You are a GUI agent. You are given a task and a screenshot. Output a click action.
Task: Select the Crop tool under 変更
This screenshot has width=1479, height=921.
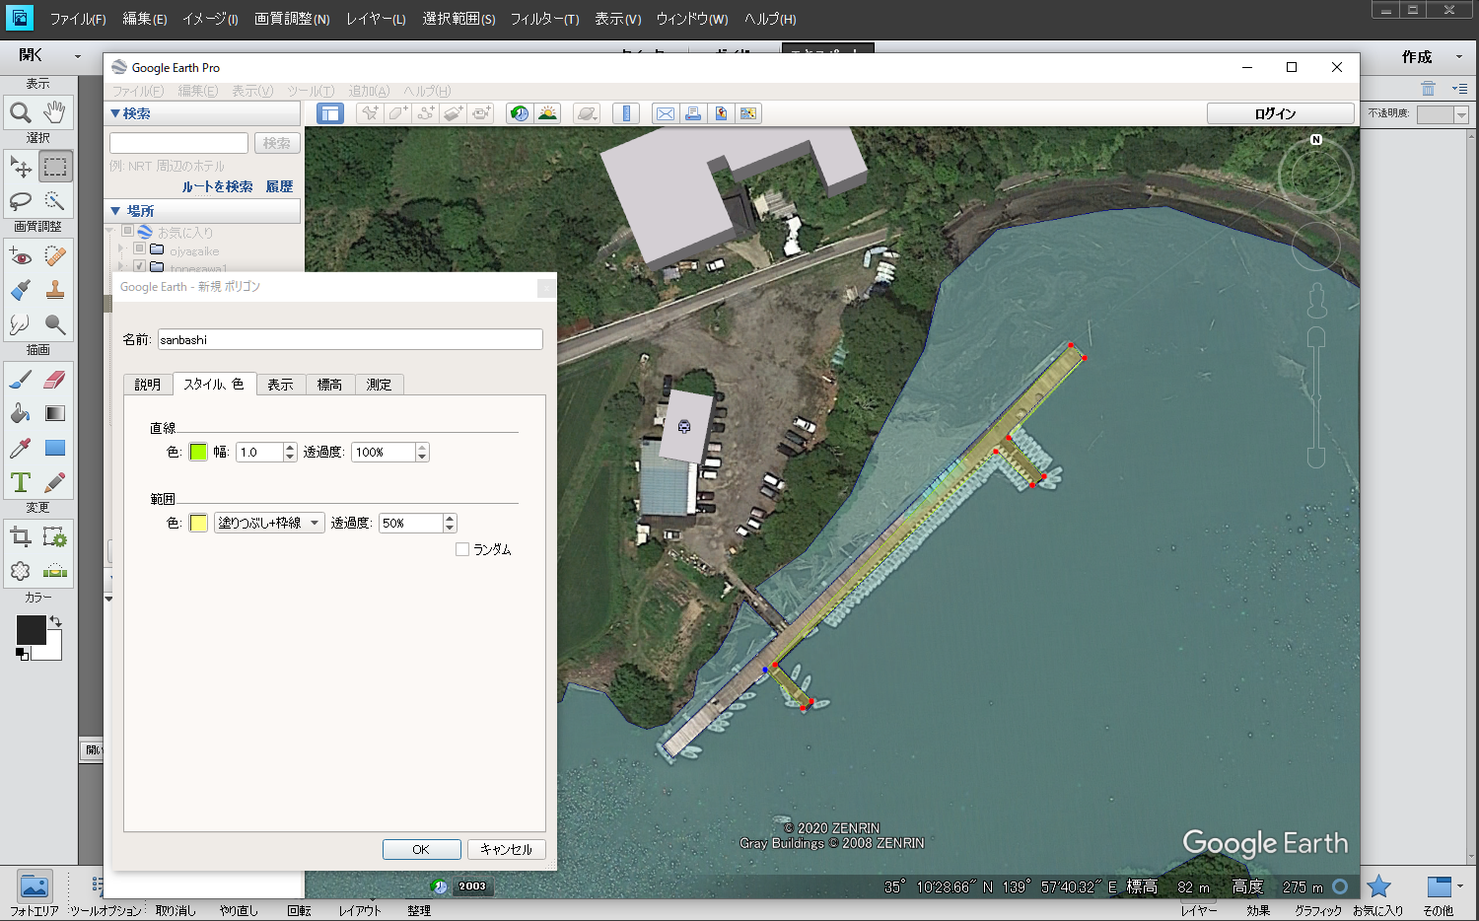click(x=21, y=536)
